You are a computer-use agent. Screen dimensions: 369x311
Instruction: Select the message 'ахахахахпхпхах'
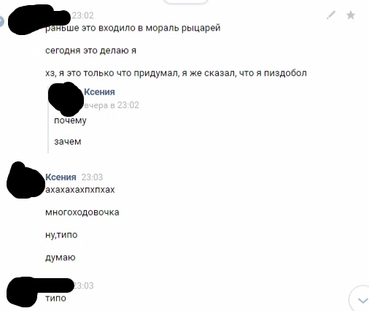[x=80, y=190]
